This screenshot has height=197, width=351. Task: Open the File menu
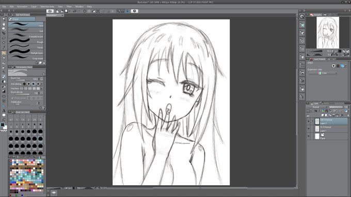4,7
